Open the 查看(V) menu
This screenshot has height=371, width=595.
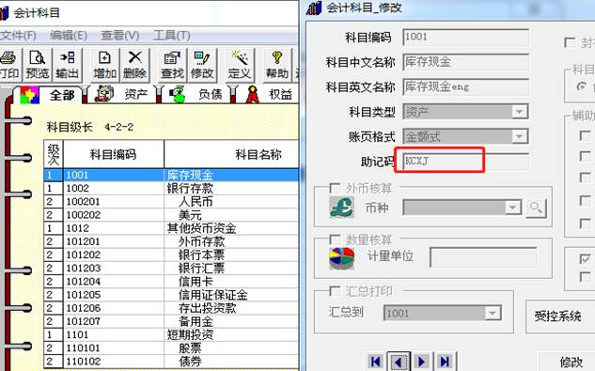click(120, 36)
